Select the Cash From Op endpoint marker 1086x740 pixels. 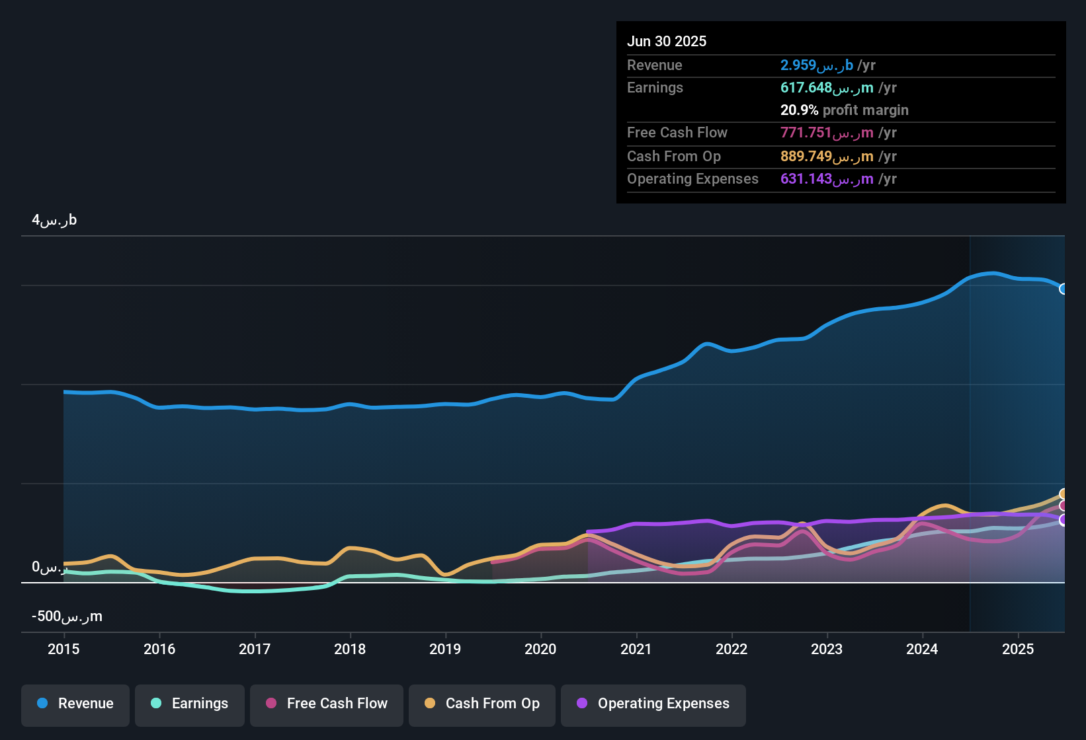[1064, 494]
